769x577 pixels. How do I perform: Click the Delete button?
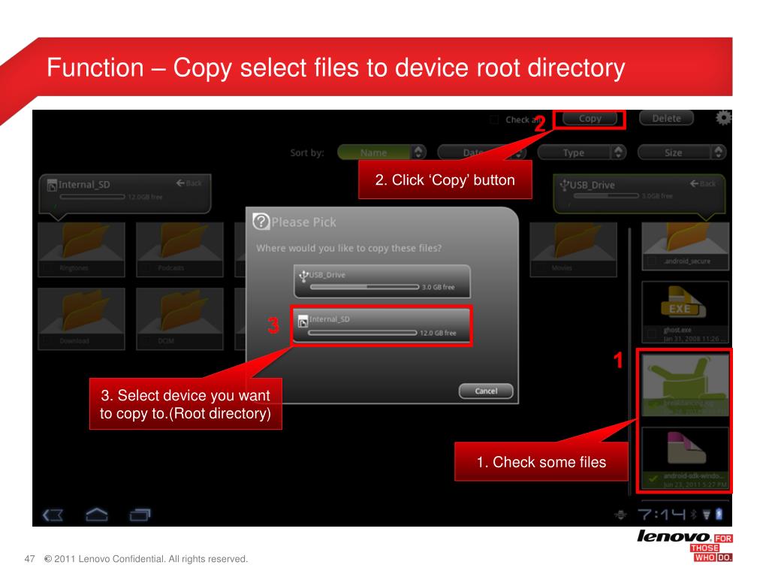click(x=666, y=119)
